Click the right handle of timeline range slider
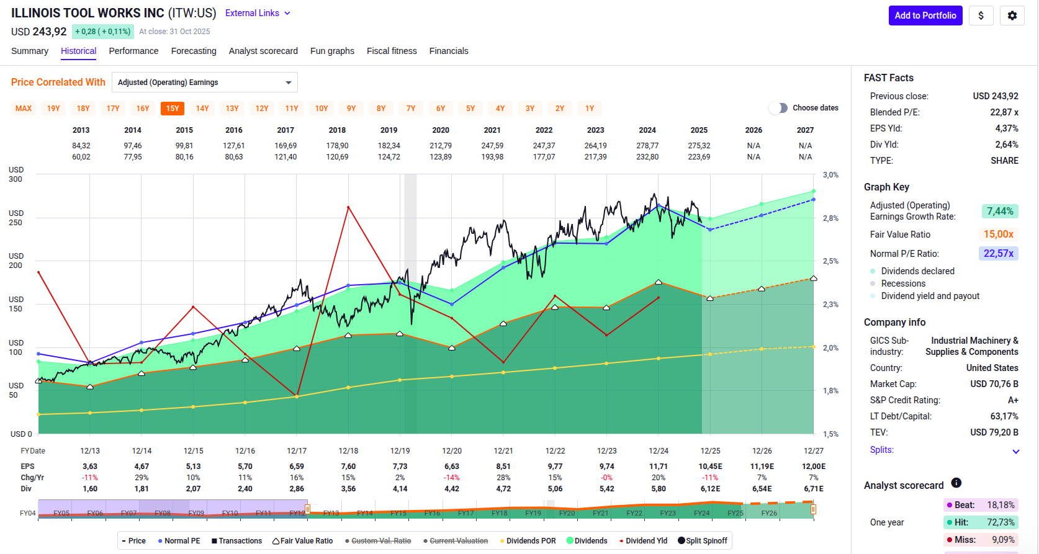The height and width of the screenshot is (554, 1039). pos(813,509)
